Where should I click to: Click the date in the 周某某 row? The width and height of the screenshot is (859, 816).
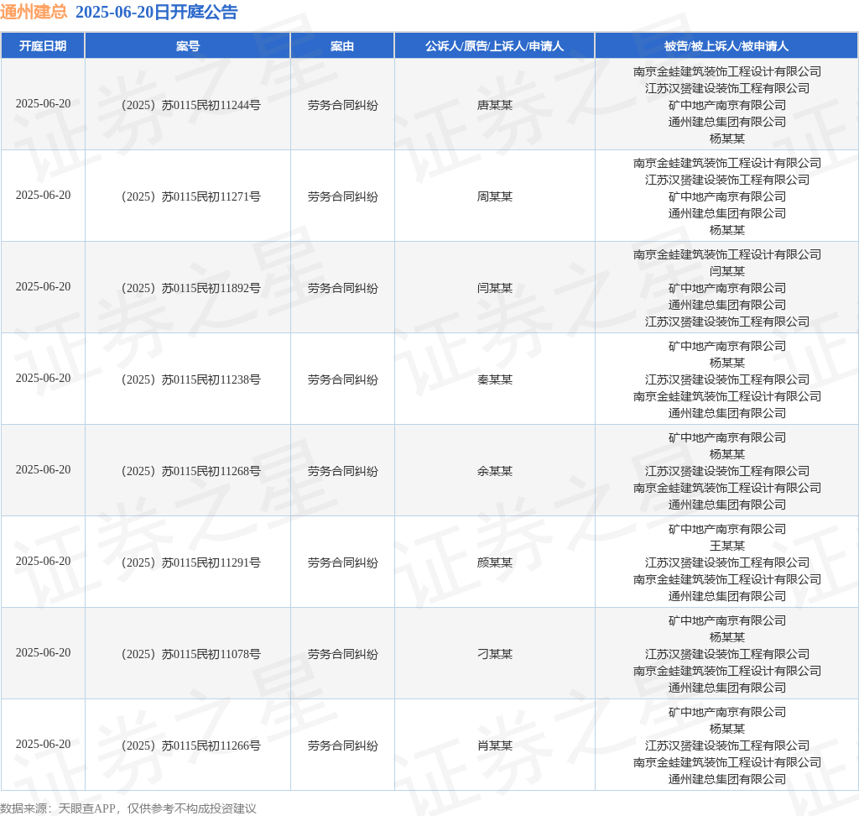pyautogui.click(x=43, y=196)
